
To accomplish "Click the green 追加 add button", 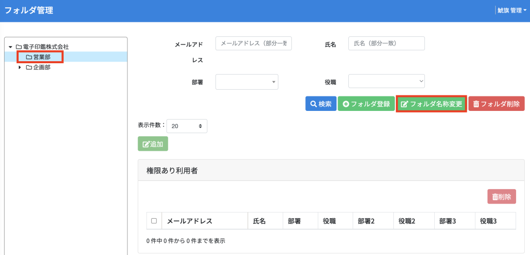I will (153, 144).
